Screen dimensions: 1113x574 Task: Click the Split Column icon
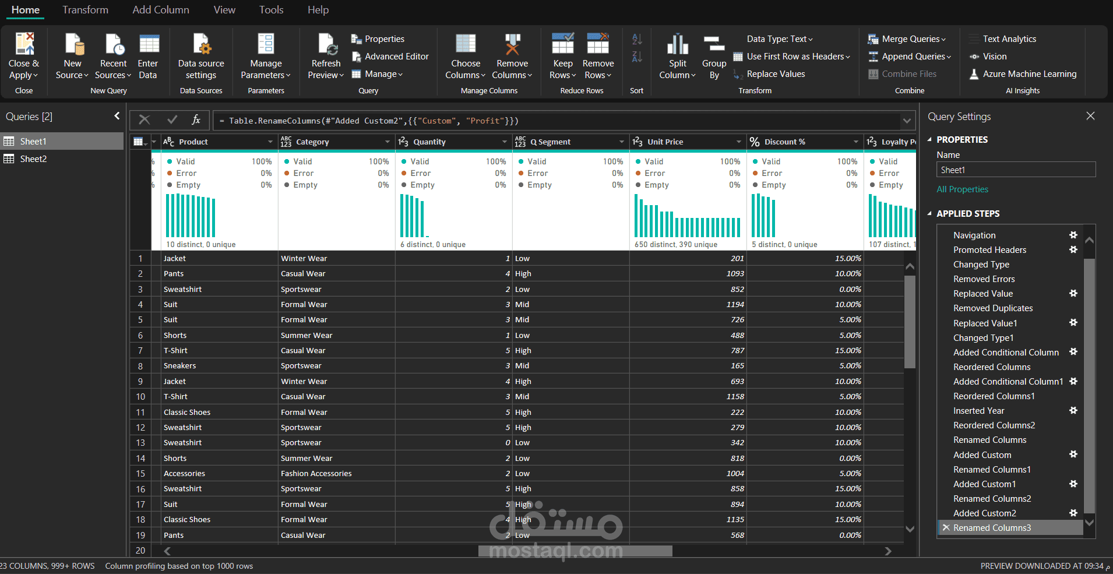click(x=678, y=44)
